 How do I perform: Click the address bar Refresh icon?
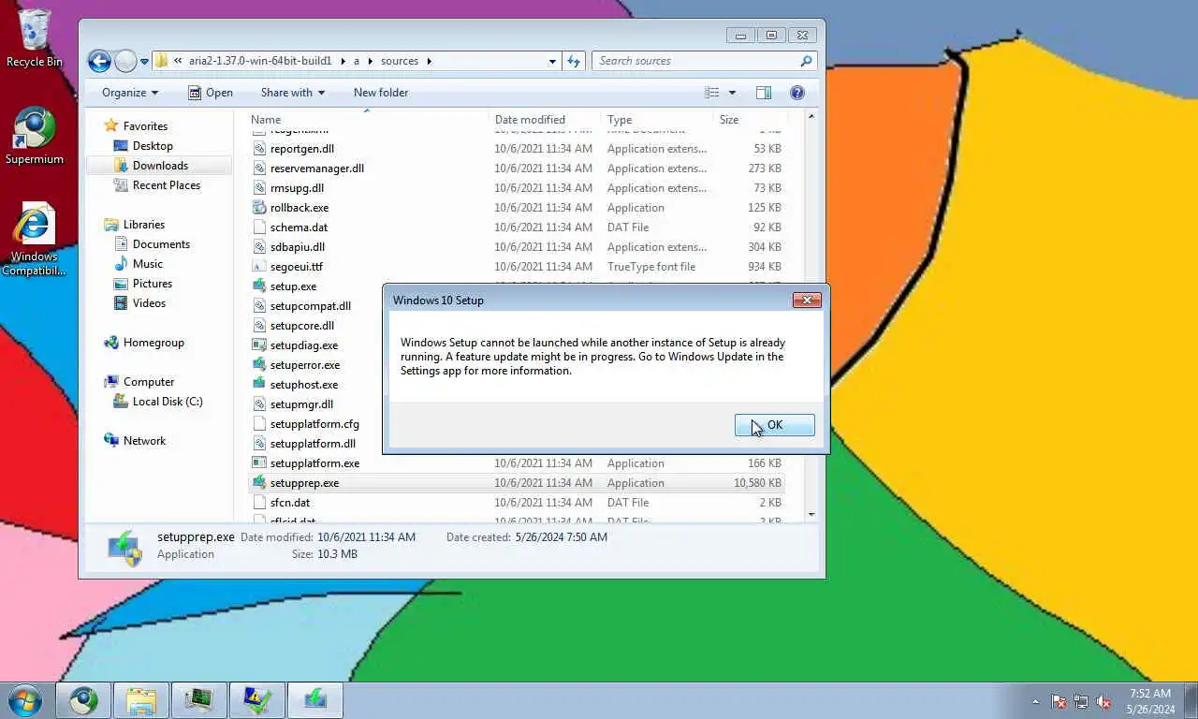(x=574, y=61)
